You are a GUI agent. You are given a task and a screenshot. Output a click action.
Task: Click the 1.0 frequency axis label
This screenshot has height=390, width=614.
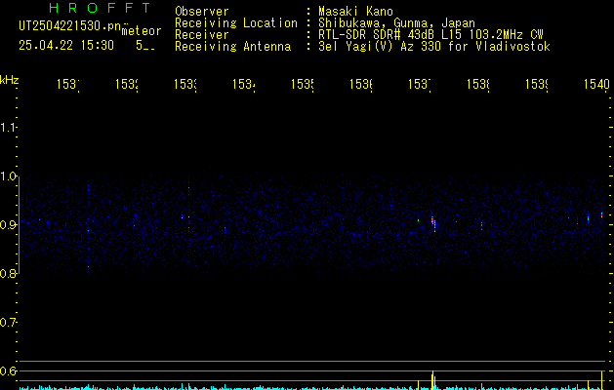point(8,176)
